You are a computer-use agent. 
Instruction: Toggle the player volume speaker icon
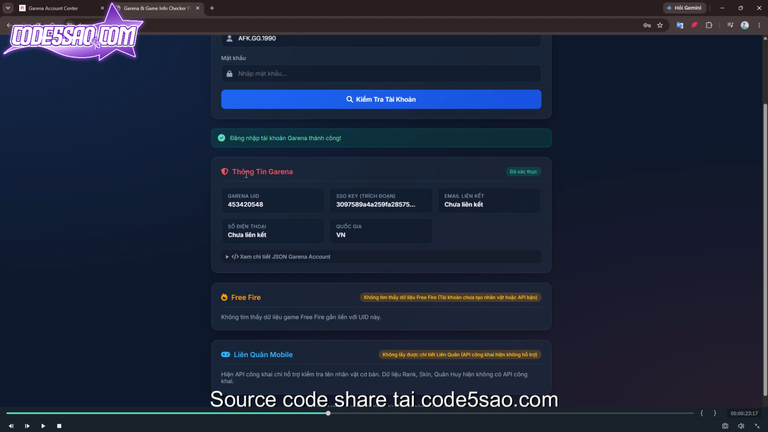(x=741, y=426)
